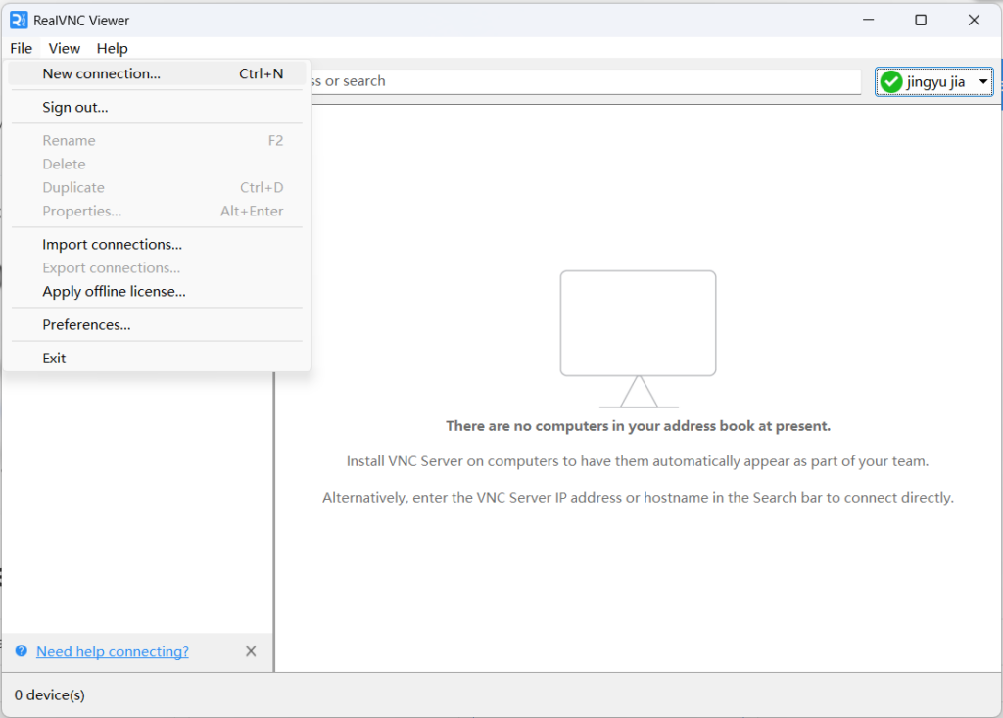This screenshot has height=718, width=1003.
Task: Focus the address or search bar
Action: 588,81
